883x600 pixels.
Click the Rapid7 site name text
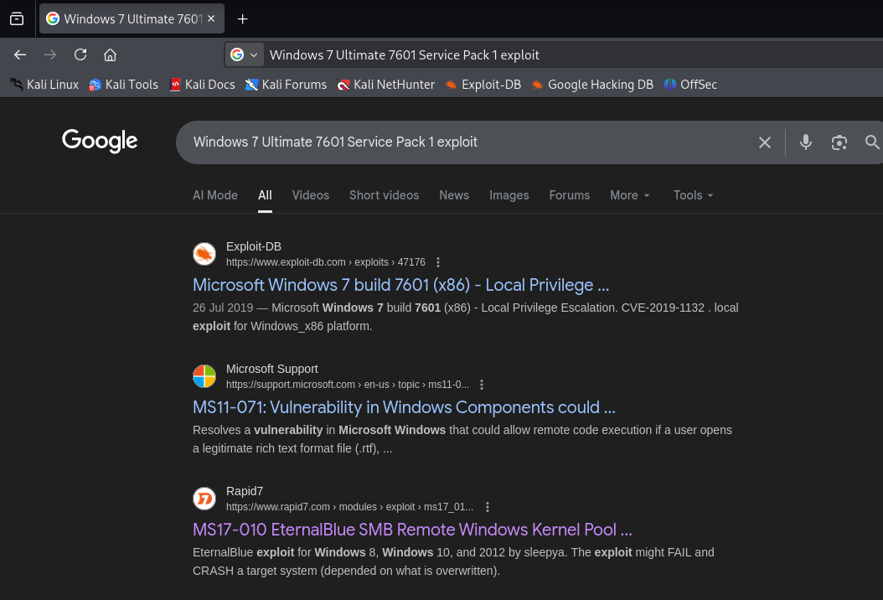(x=245, y=491)
